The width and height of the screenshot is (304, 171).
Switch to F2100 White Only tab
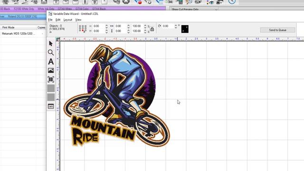click(x=24, y=9)
